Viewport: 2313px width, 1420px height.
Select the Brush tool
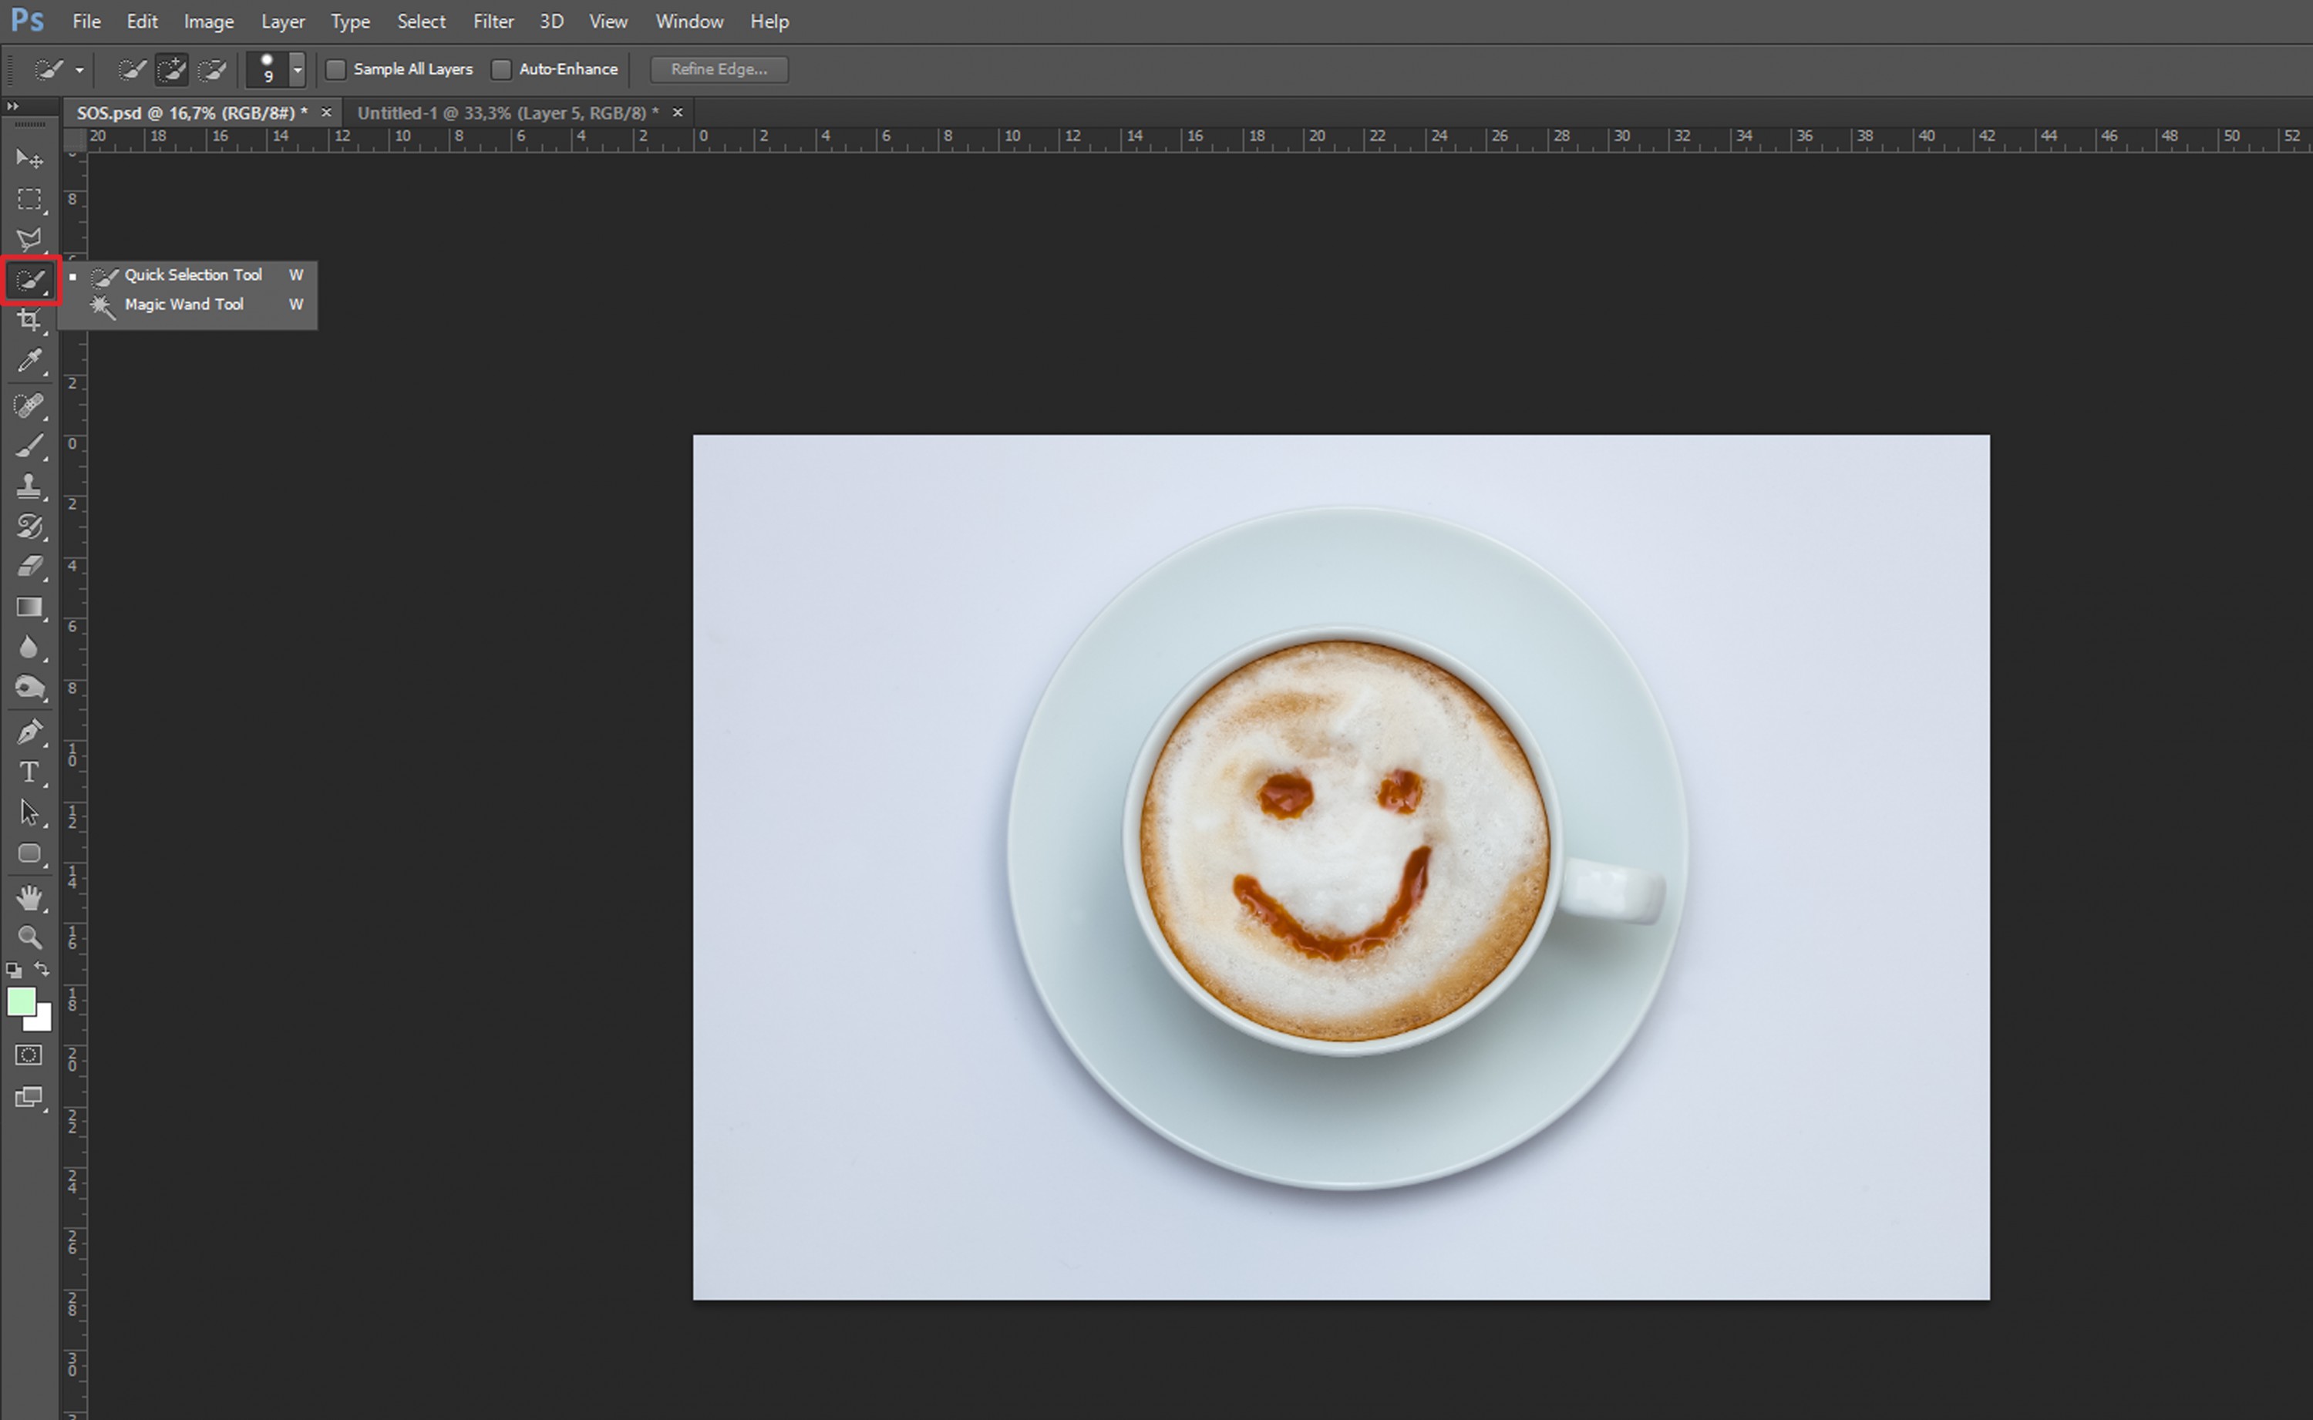pos(29,445)
